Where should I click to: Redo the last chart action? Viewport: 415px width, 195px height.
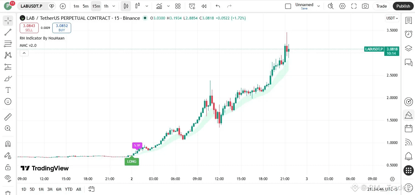[230, 6]
